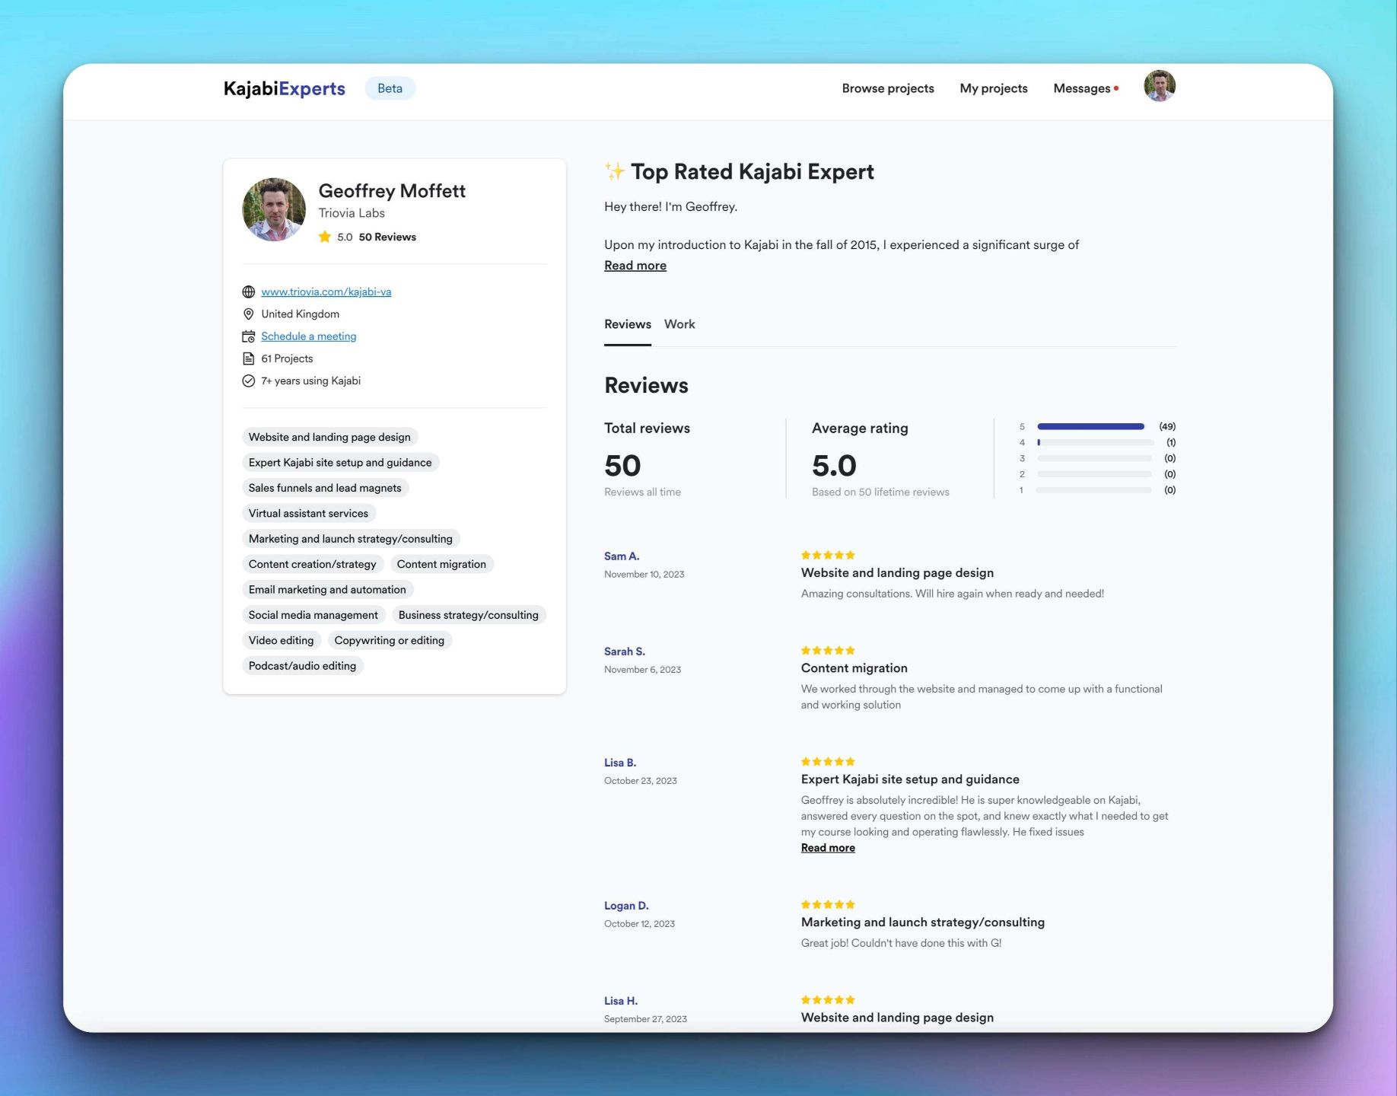Click the 5-star rating distribution bar
This screenshot has width=1397, height=1096.
[1090, 426]
